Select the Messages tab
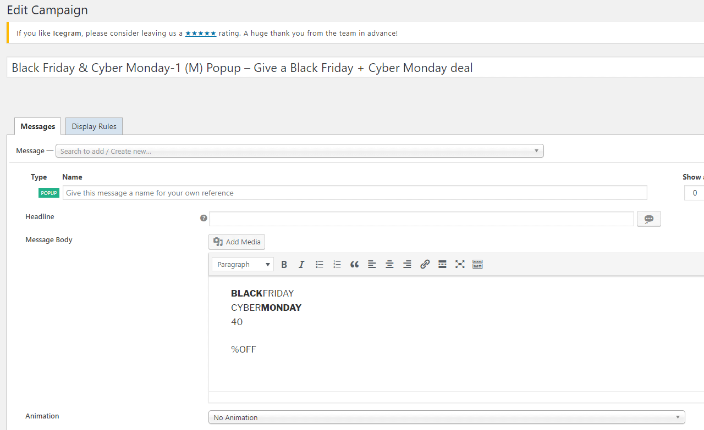 pos(37,126)
